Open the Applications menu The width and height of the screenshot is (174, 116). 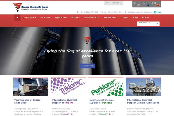(x=61, y=17)
